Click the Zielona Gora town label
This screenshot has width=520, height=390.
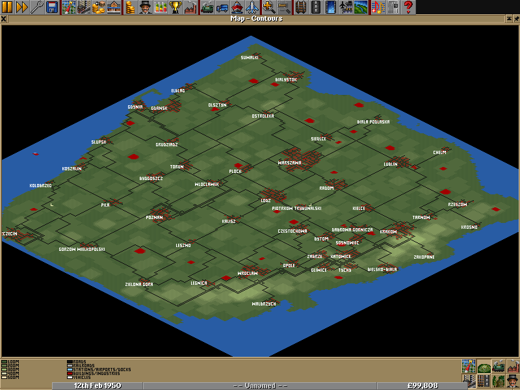coord(139,285)
